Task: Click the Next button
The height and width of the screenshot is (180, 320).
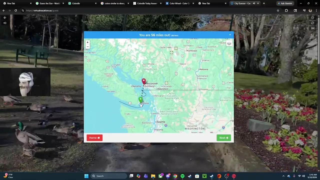Action: pyautogui.click(x=224, y=138)
